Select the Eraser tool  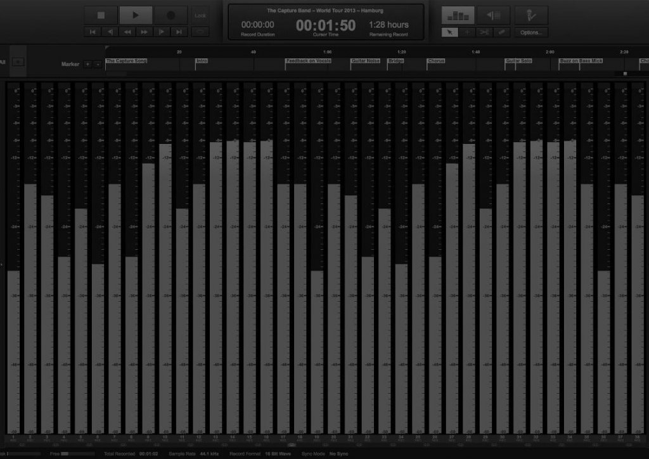click(501, 32)
